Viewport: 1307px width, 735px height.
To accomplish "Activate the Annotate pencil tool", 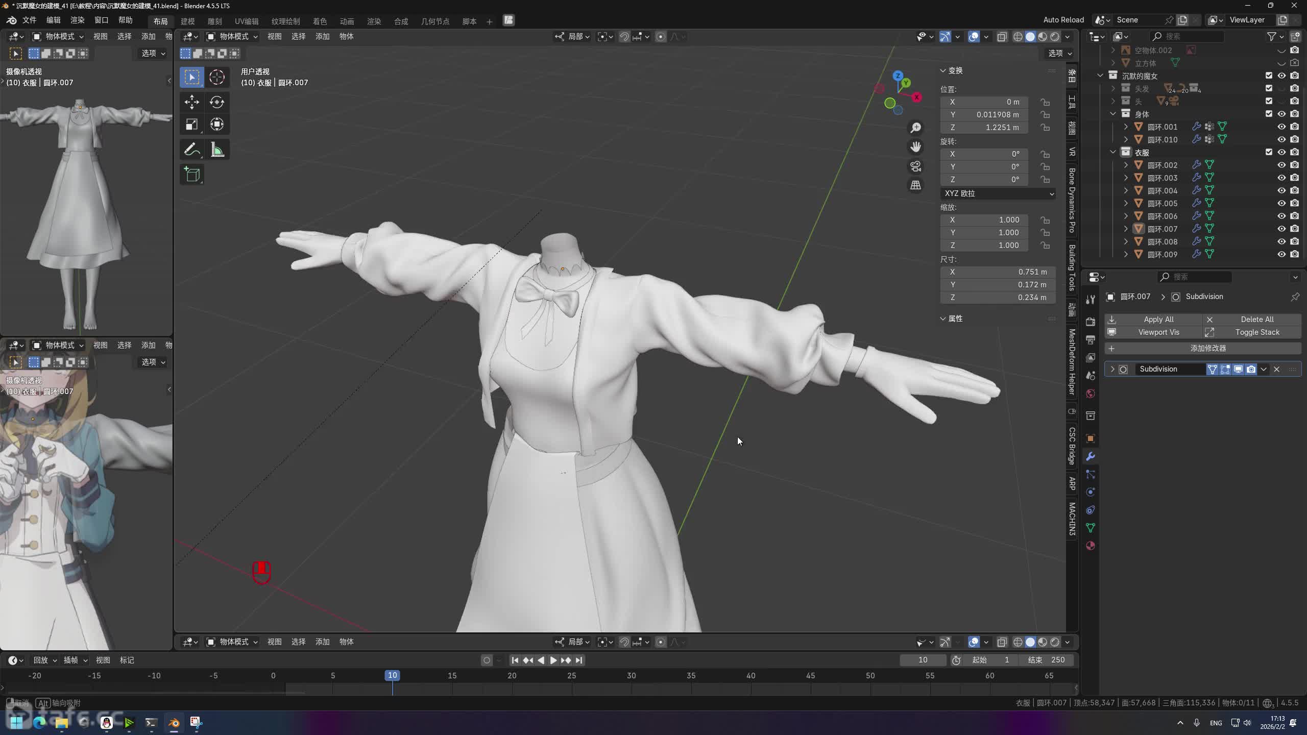I will pyautogui.click(x=192, y=150).
